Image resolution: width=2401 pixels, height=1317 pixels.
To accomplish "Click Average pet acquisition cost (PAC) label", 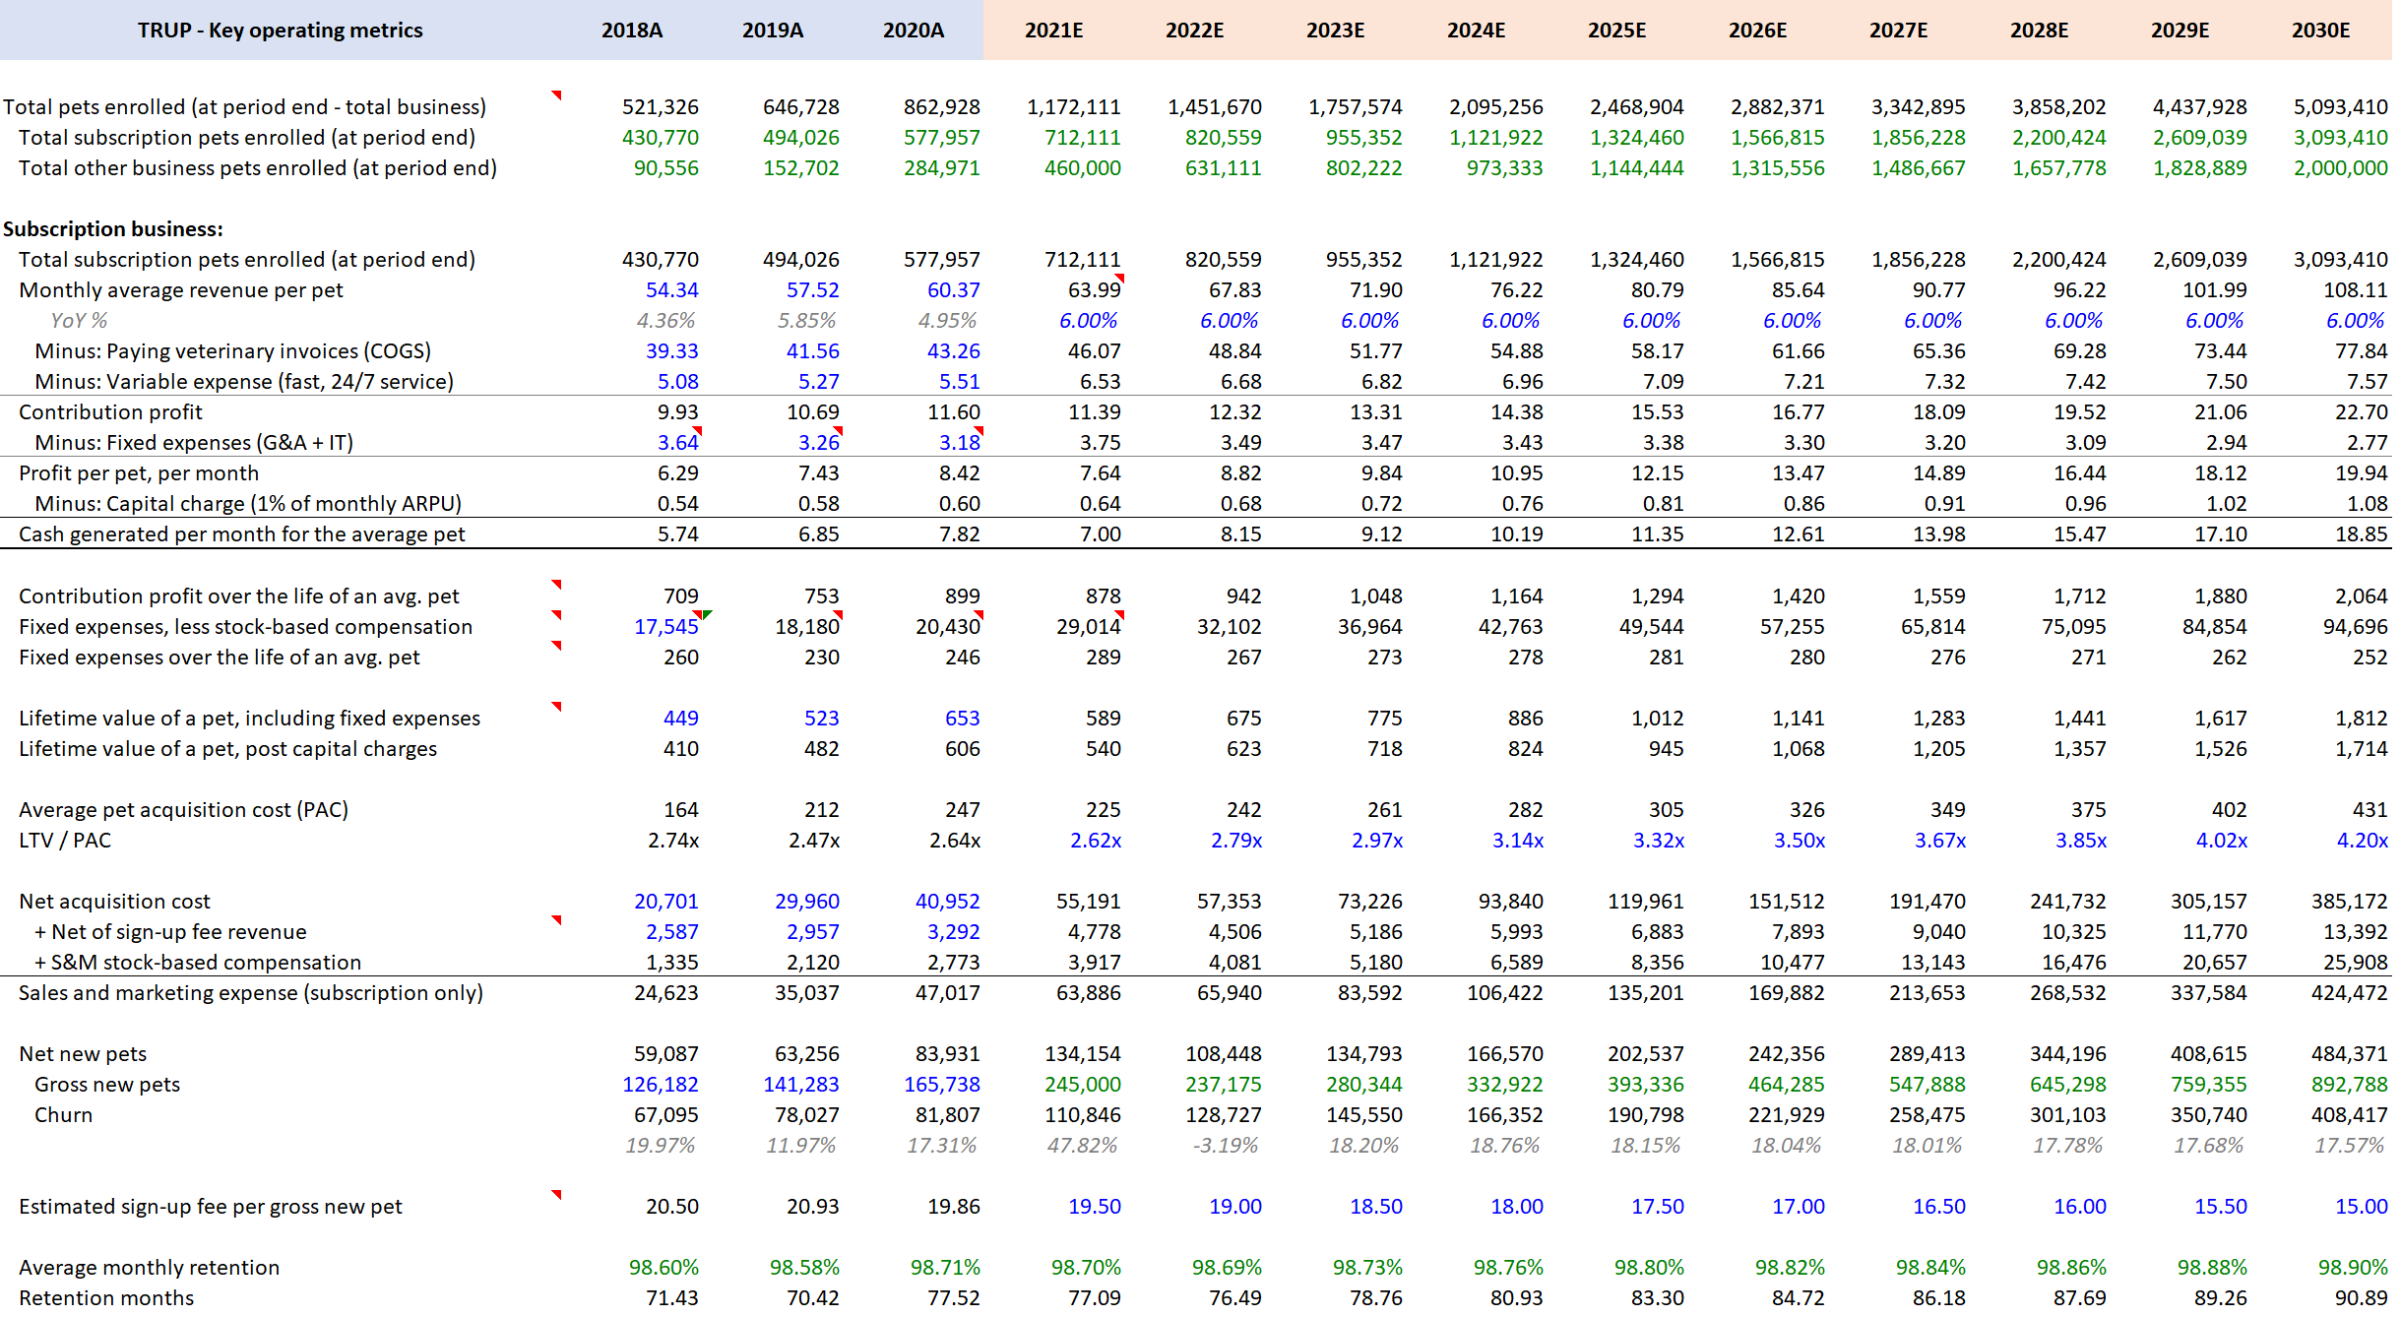I will coord(183,809).
